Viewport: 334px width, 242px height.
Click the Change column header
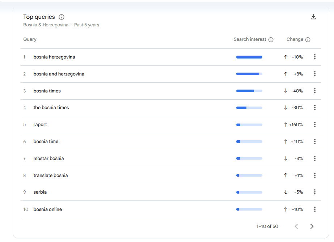(295, 39)
